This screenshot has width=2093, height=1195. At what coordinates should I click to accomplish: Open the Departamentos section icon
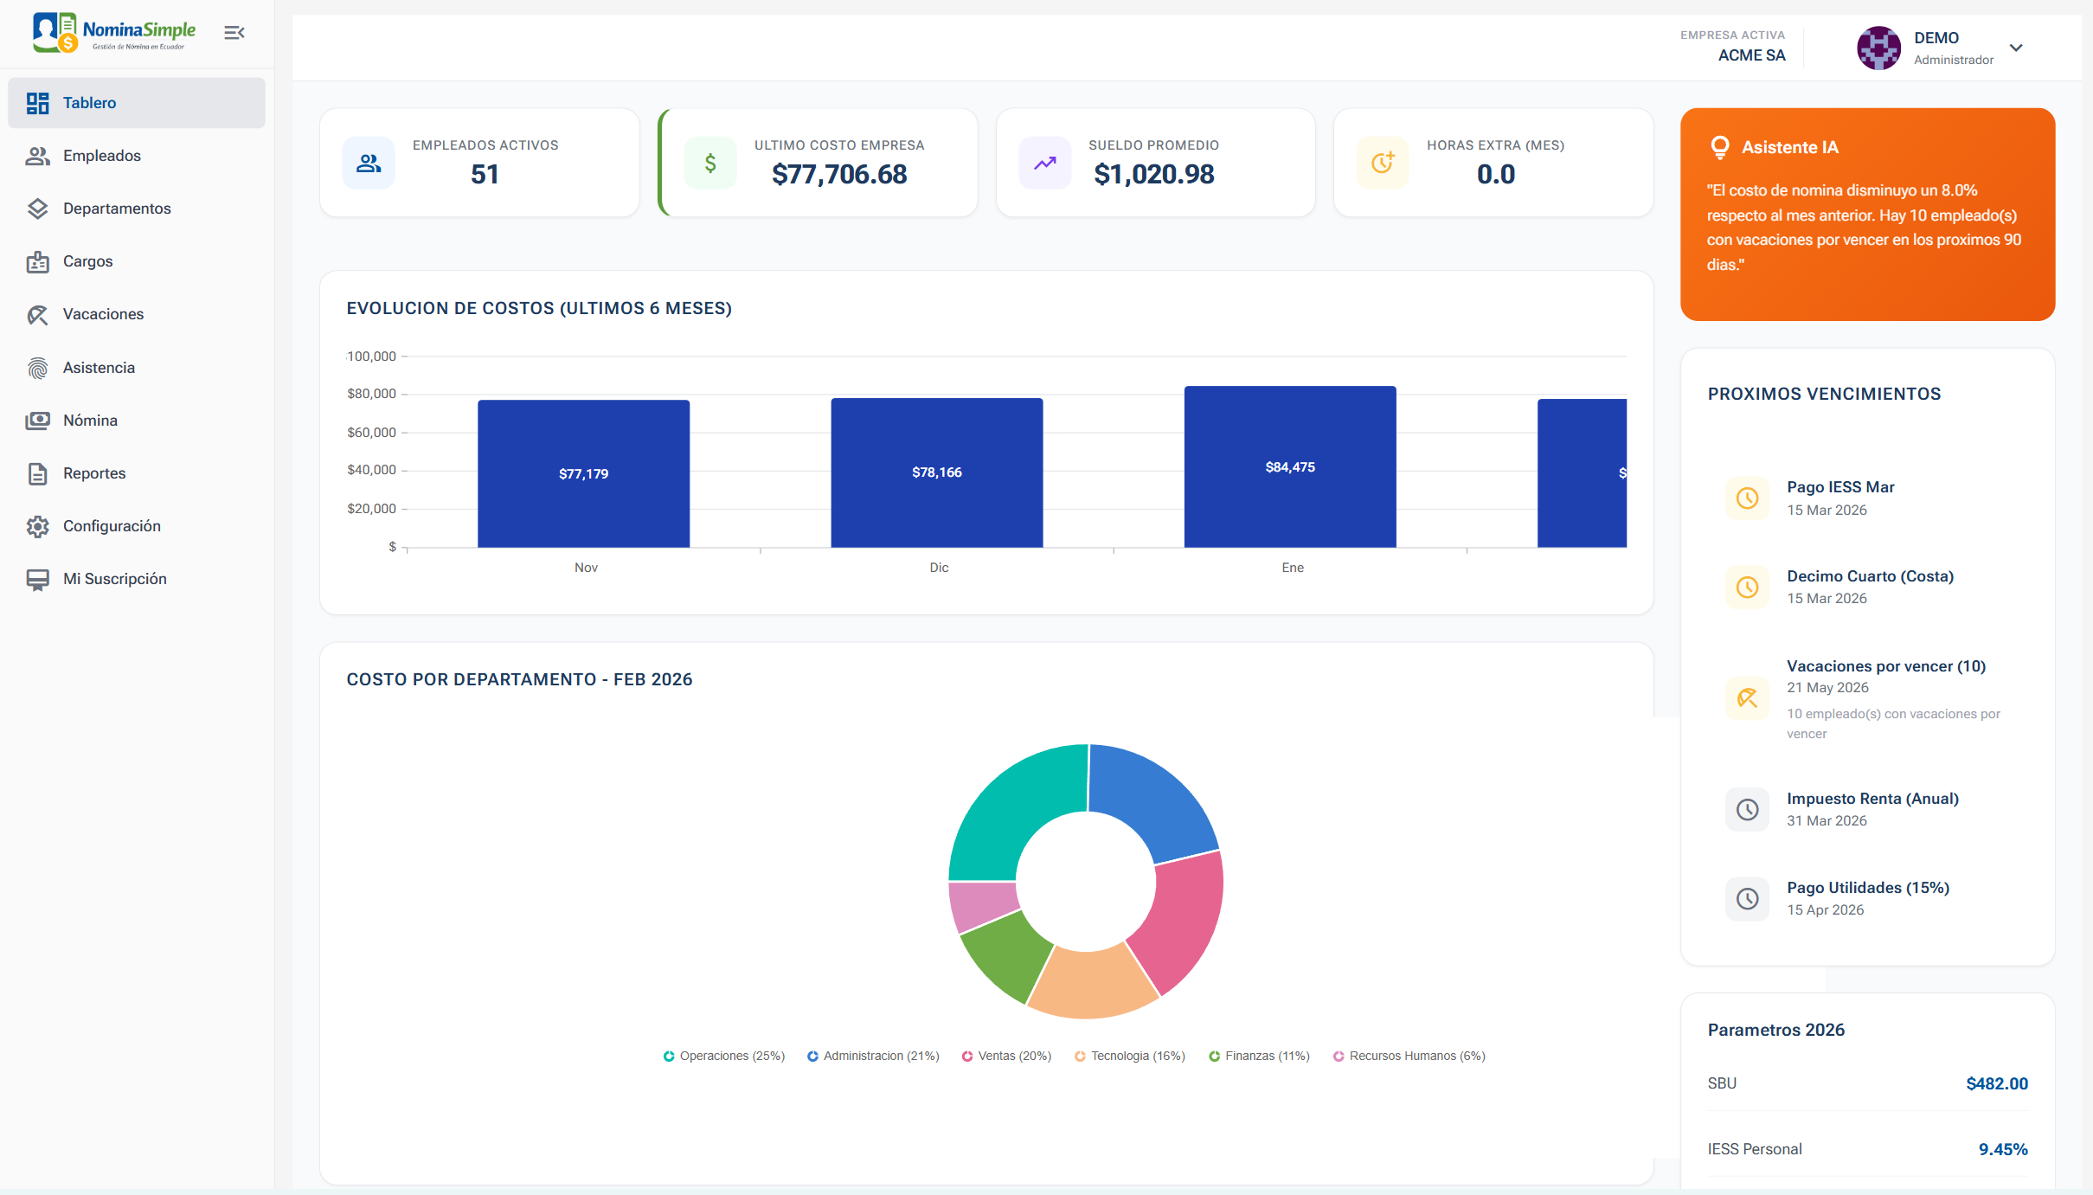point(38,209)
